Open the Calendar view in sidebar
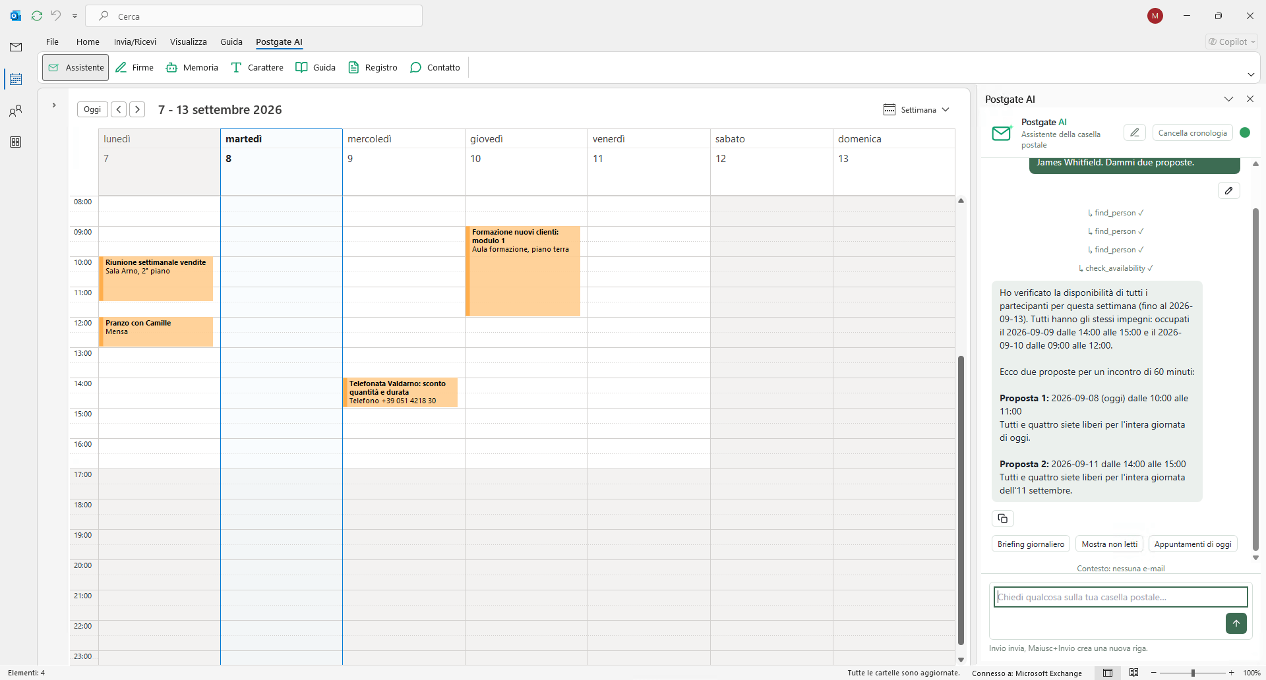Viewport: 1266px width, 680px height. coord(16,79)
